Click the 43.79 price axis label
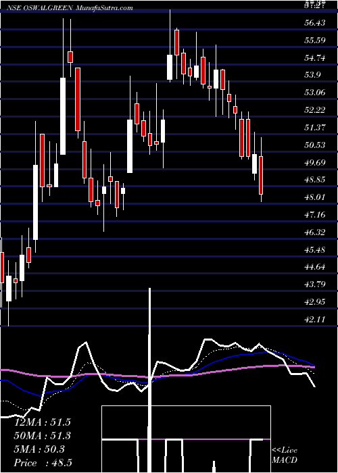Screen dimensions: 338x473 point(315,284)
